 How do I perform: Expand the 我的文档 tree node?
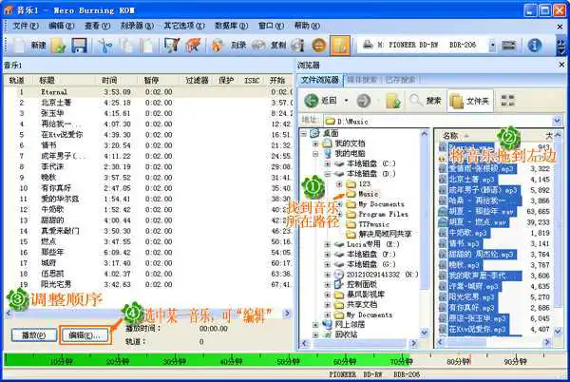click(315, 143)
